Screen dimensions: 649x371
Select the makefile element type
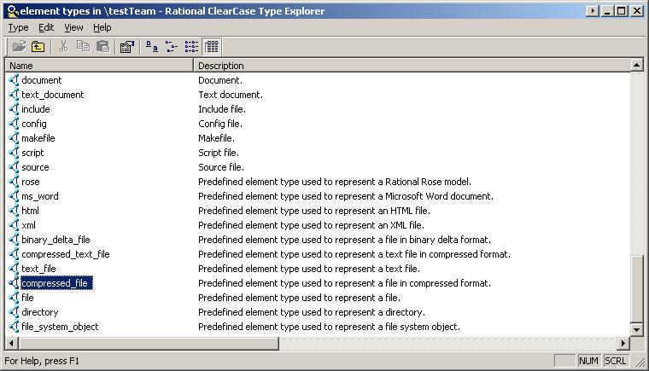pyautogui.click(x=38, y=138)
